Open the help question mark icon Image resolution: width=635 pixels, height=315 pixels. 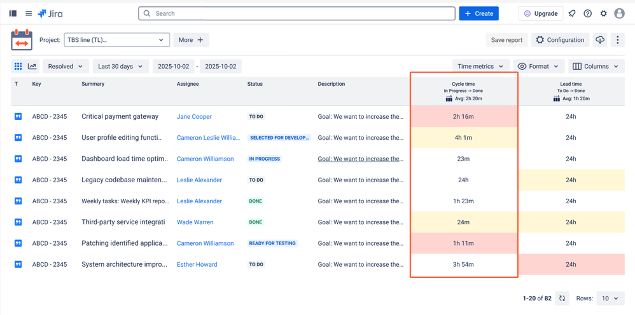[588, 13]
